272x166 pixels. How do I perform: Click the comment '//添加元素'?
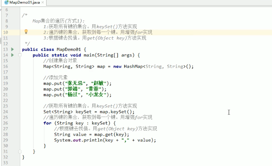(x=55, y=78)
